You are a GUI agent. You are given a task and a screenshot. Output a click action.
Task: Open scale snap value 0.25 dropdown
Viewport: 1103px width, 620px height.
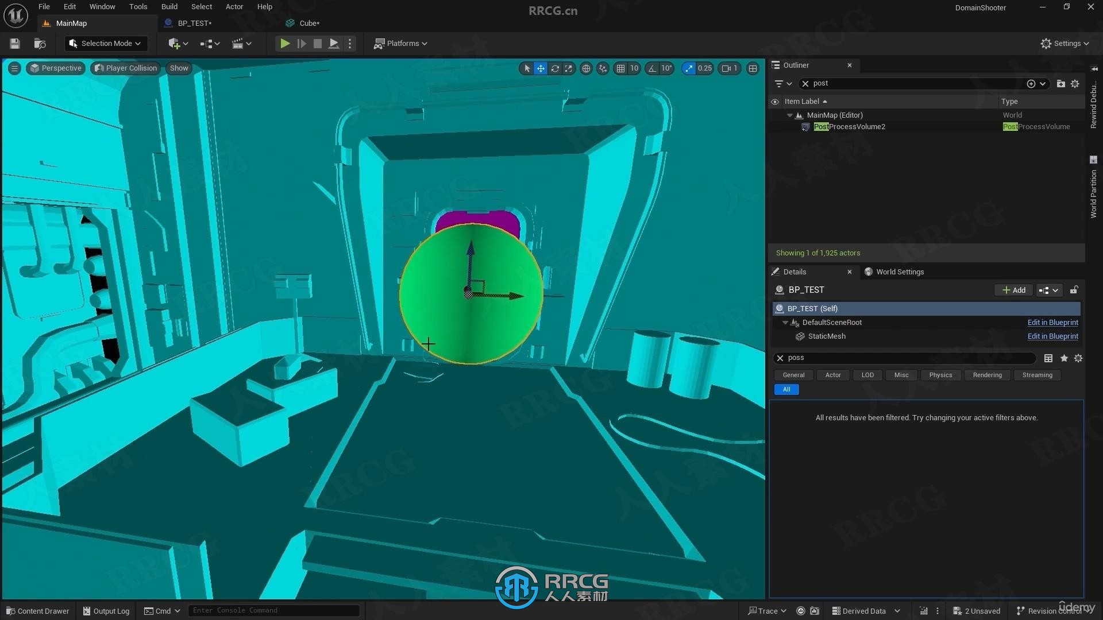tap(705, 68)
